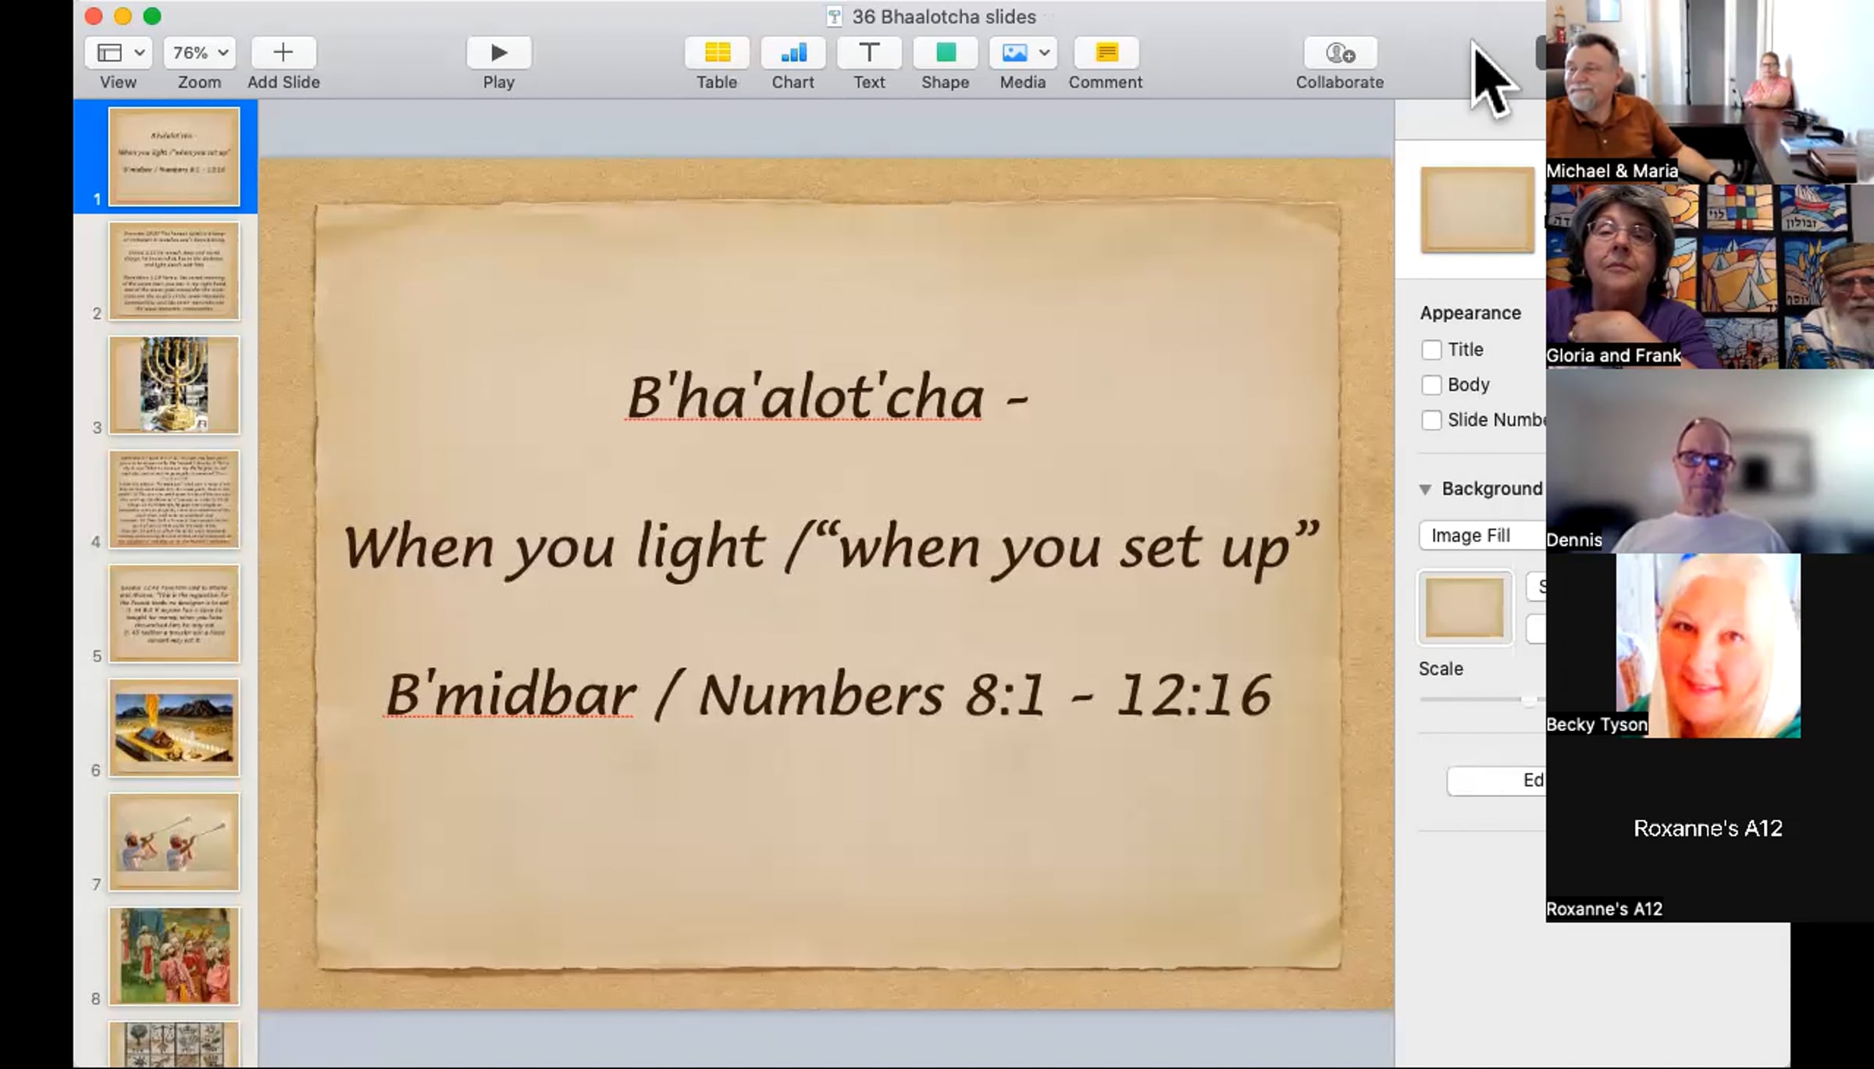Click the Add Slide plus button

(283, 53)
